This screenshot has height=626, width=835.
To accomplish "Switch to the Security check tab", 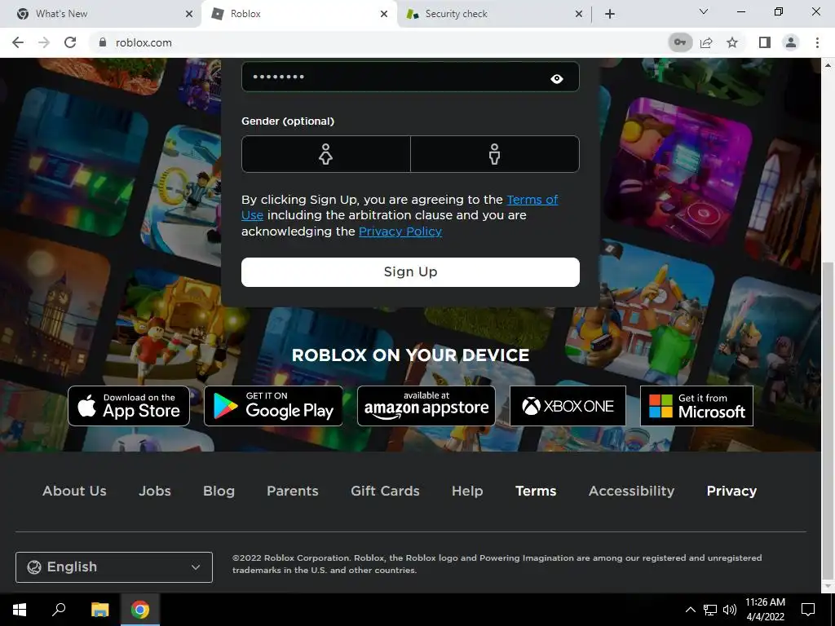I will pos(494,14).
